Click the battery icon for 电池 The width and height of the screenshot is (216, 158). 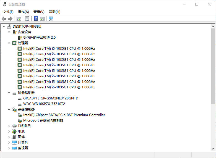(x=14, y=131)
